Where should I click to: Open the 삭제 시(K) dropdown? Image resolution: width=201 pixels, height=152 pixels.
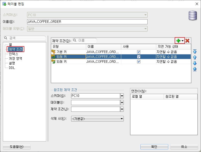point(97,119)
